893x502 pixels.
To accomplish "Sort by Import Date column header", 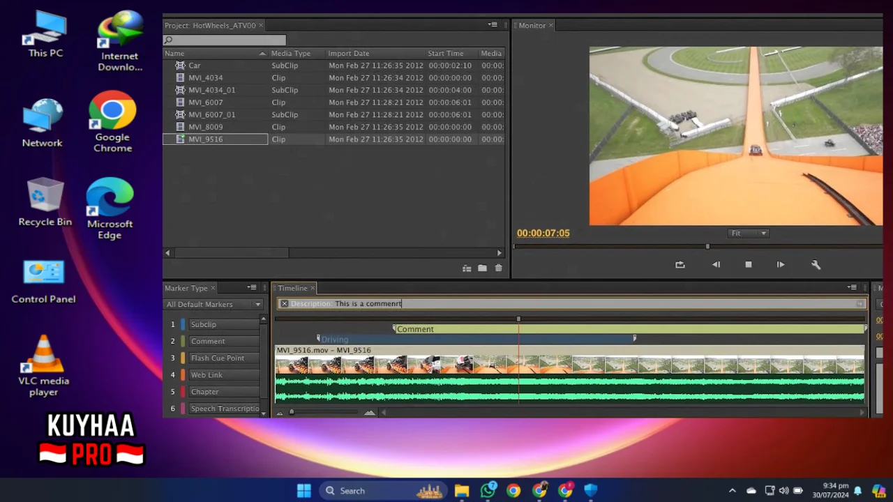I will (x=349, y=54).
